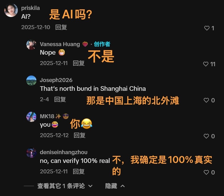This screenshot has height=196, width=224.
Task: Open Vanessa Huang's profile picture
Action: [x=31, y=45]
